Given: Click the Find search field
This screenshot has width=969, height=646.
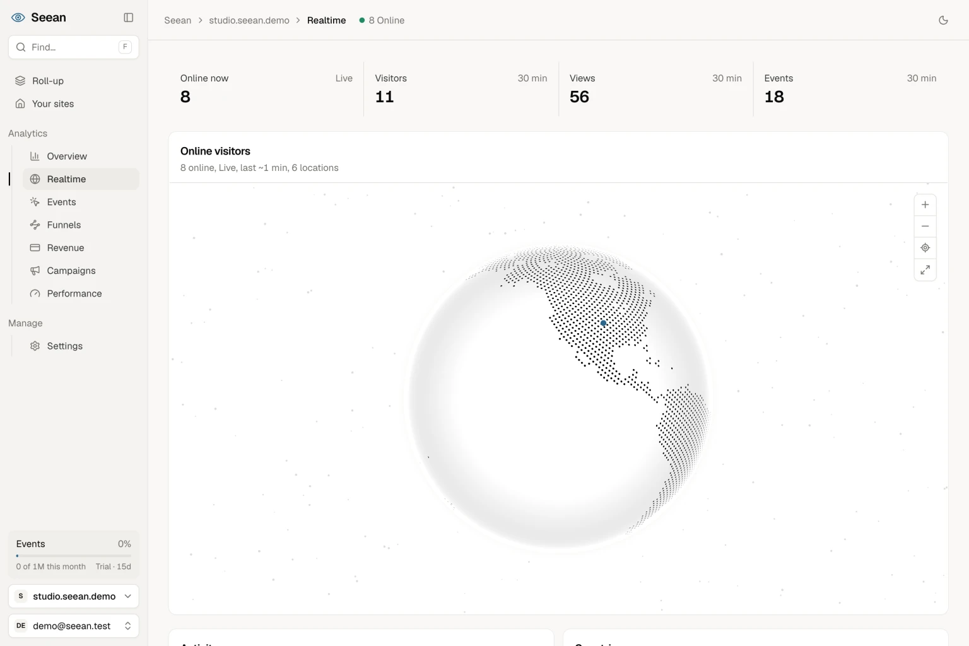Looking at the screenshot, I should pyautogui.click(x=74, y=47).
